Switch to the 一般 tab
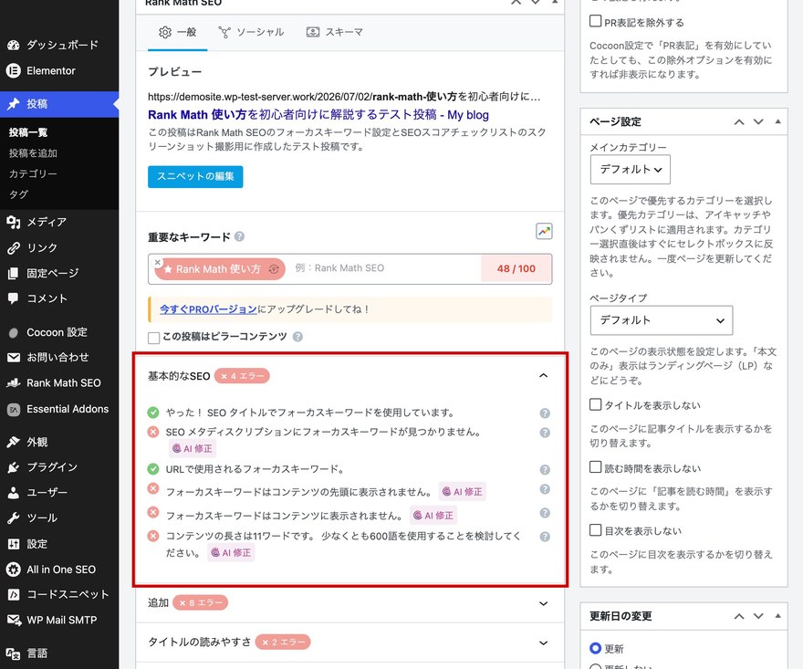803x669 pixels. pos(177,32)
